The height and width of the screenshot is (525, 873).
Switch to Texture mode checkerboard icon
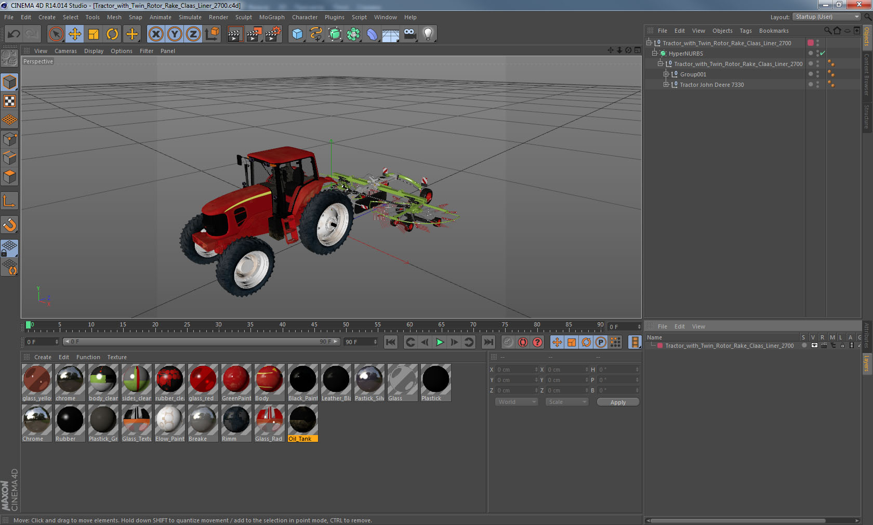point(9,101)
